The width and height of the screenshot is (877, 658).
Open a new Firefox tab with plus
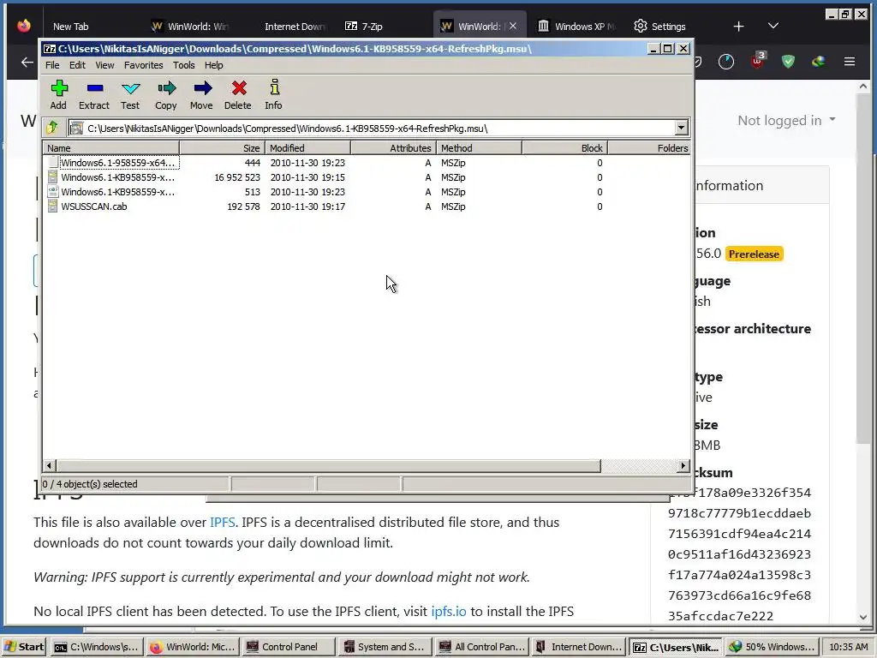click(x=738, y=27)
